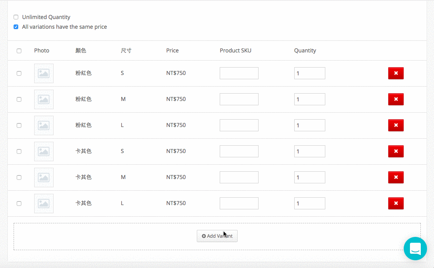Click NT$750 price in 粉紅色 S row
Image resolution: width=434 pixels, height=268 pixels.
(176, 73)
